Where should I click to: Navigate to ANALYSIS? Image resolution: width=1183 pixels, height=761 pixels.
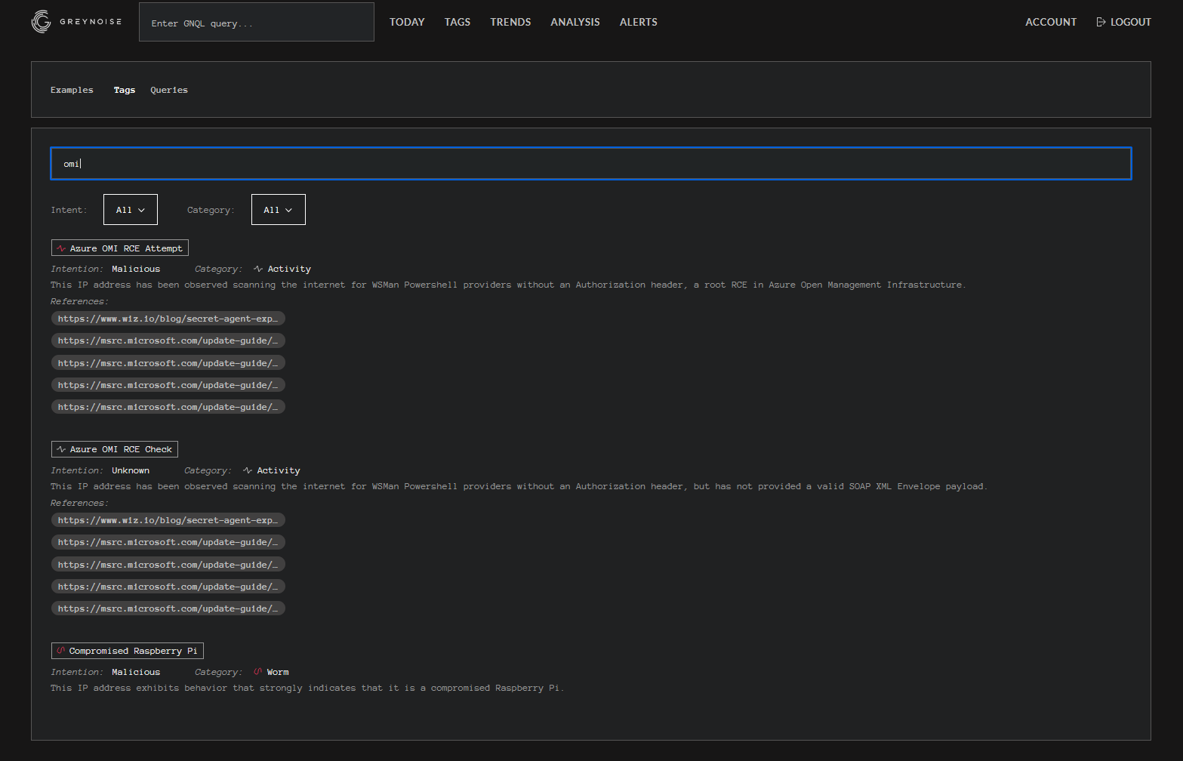575,22
